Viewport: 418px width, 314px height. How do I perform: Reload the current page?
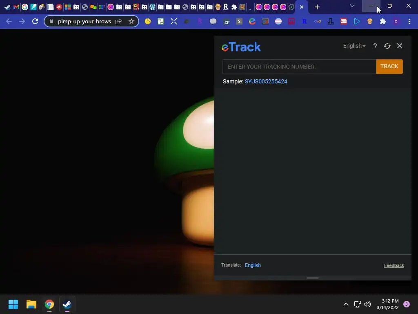click(35, 21)
